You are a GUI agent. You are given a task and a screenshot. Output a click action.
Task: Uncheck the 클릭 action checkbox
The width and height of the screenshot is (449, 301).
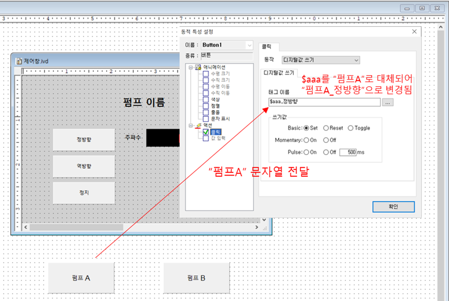[206, 132]
